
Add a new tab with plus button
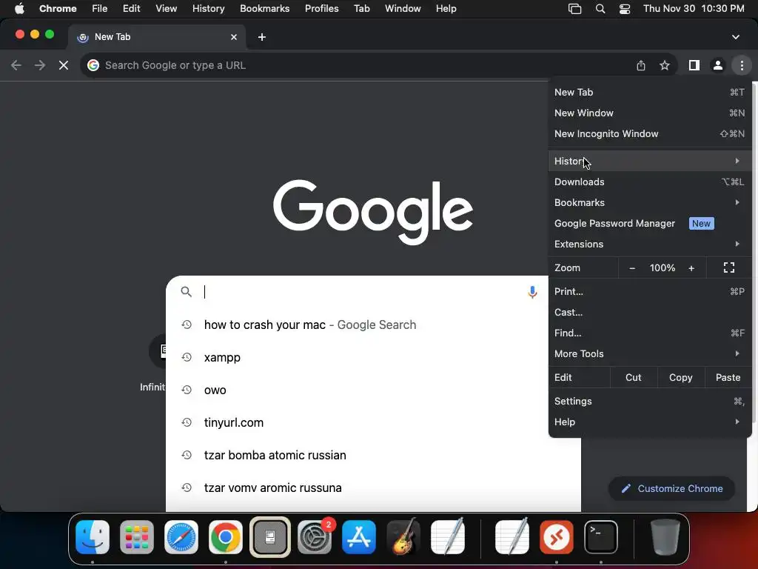261,37
